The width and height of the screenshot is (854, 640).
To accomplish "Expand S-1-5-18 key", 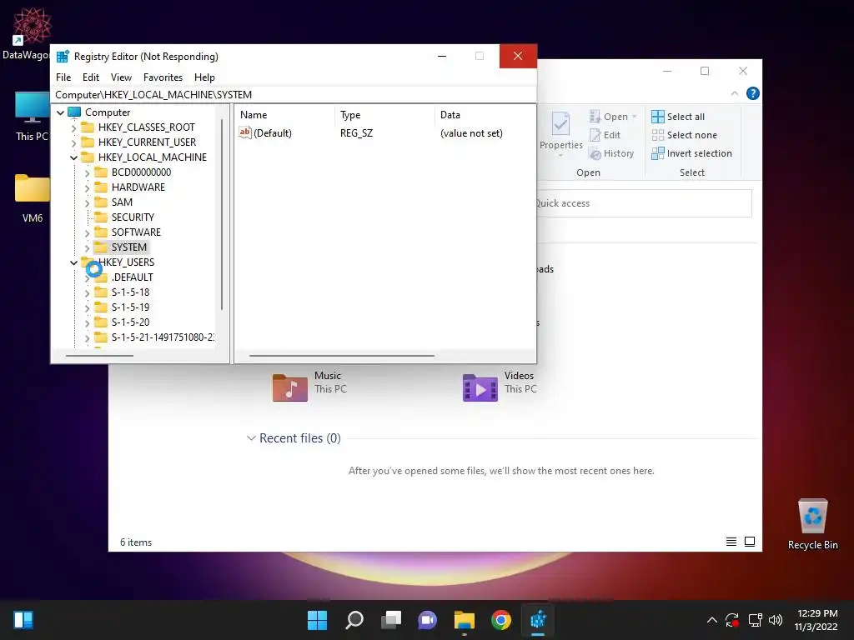I will [87, 292].
